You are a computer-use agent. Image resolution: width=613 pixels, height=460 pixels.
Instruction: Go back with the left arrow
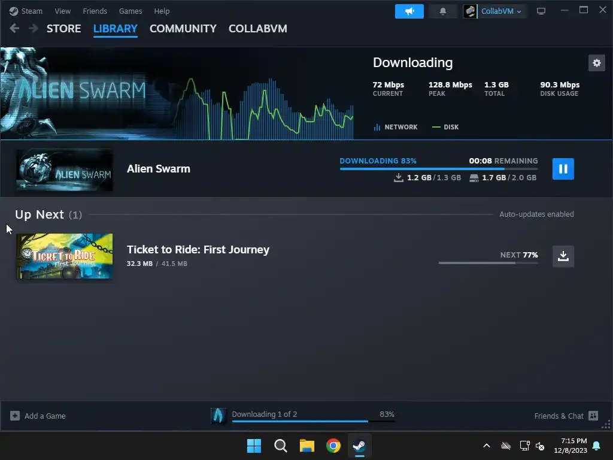14,29
